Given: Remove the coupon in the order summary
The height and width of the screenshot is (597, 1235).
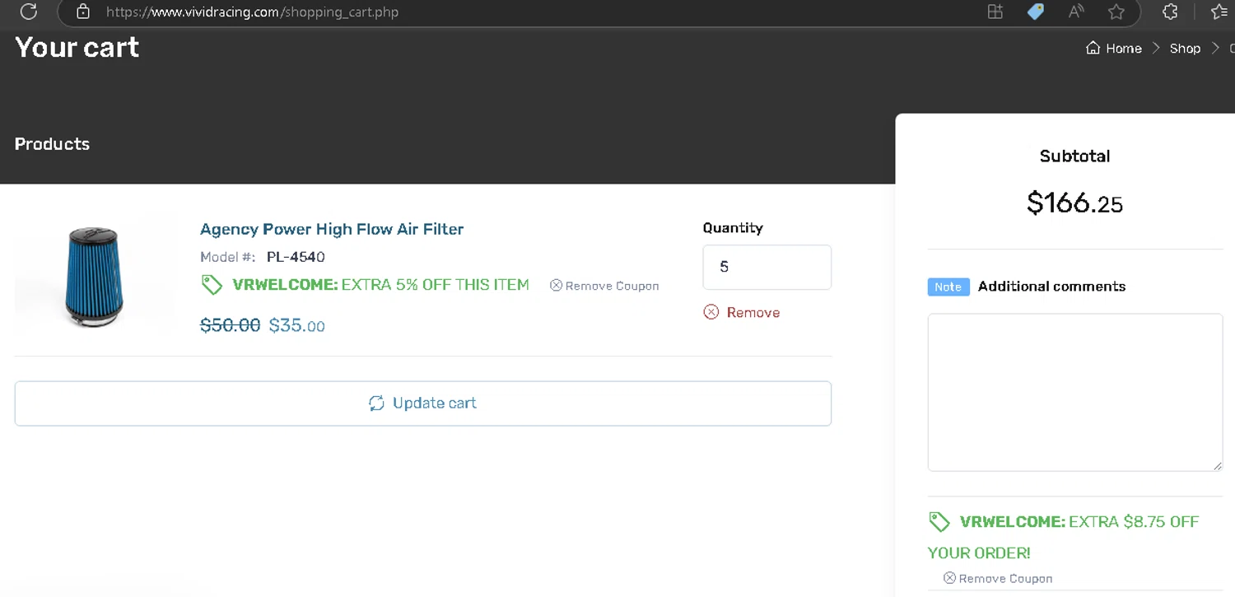Looking at the screenshot, I should click(x=998, y=578).
